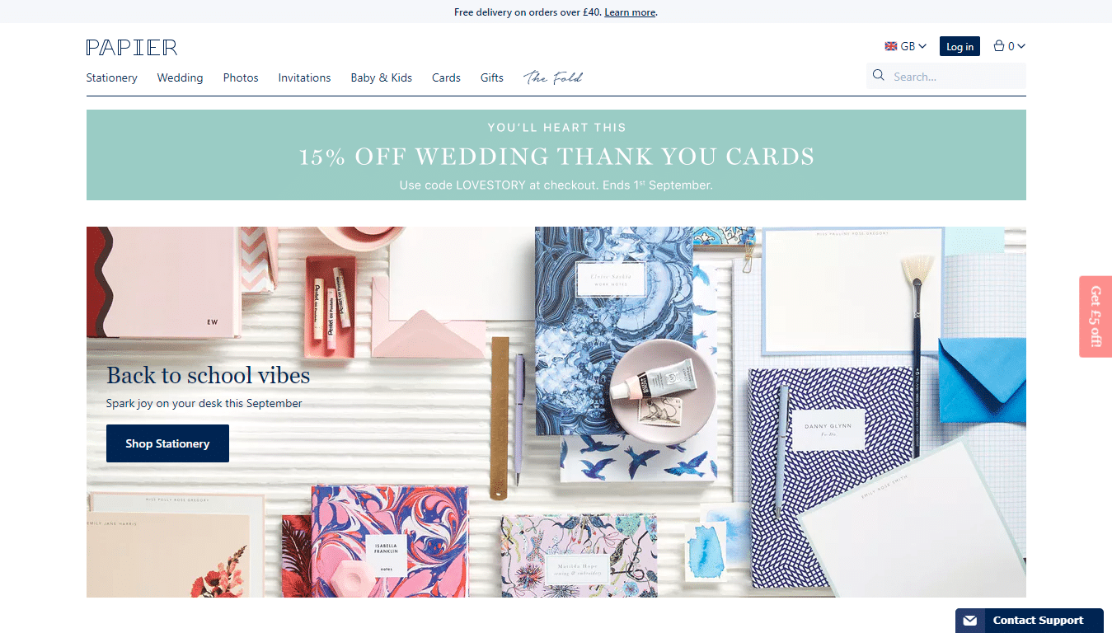Select the Photos menu item
Screen dimensions: 1112x633
pyautogui.click(x=241, y=77)
